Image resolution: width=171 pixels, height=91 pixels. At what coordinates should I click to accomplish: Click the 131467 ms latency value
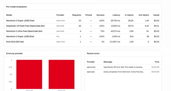click(x=115, y=42)
